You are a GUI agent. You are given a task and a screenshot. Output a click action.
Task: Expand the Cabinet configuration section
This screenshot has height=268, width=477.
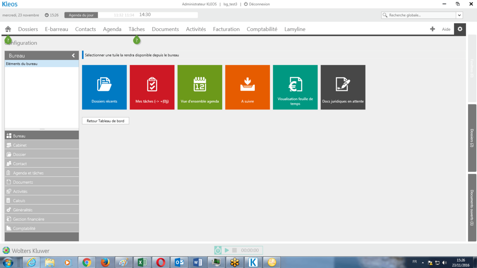tap(42, 145)
